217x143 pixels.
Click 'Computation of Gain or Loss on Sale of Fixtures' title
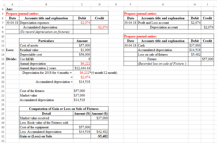coord(64,109)
